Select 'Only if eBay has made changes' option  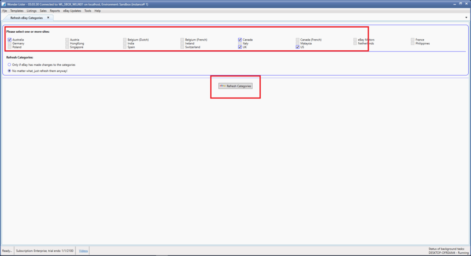point(10,65)
